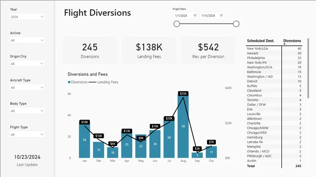Select the Jun bar showing 26
Screen dimensions: 316x177
click(155, 144)
